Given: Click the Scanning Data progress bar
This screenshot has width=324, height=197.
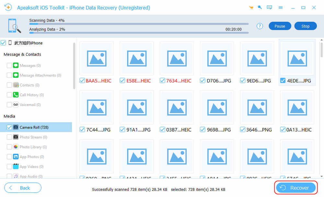Looking at the screenshot, I should (x=139, y=24).
